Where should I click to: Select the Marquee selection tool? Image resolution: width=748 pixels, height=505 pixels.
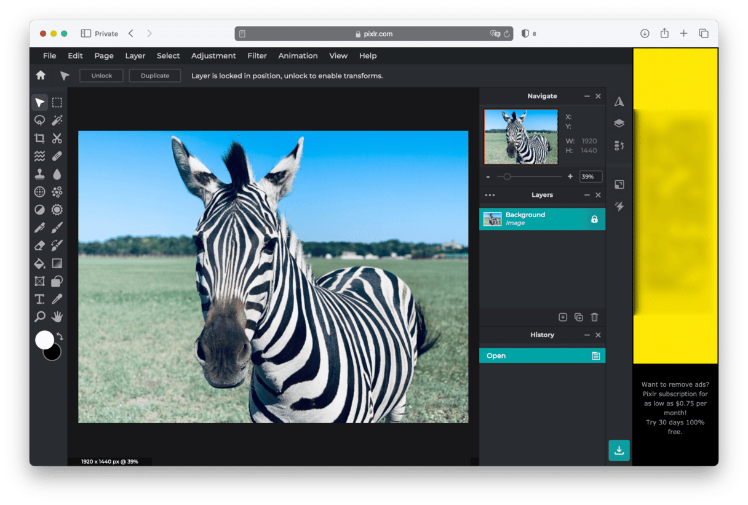57,103
